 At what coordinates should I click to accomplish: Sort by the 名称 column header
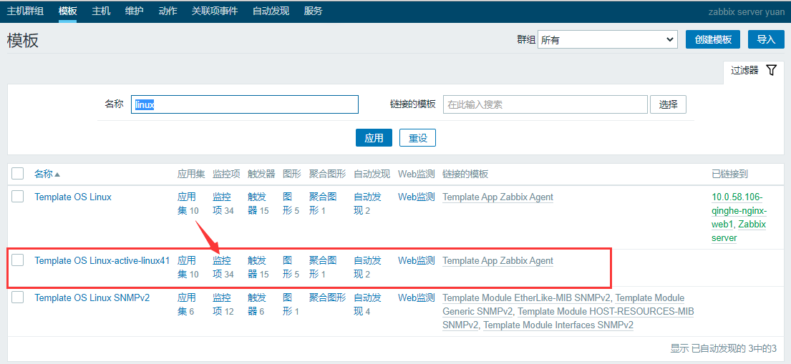coord(47,174)
